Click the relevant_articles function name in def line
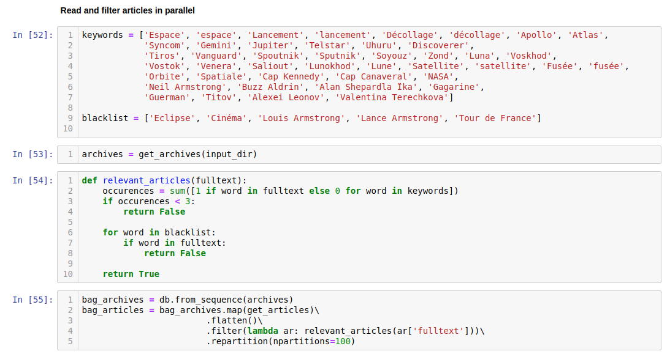667x354 pixels. 144,180
